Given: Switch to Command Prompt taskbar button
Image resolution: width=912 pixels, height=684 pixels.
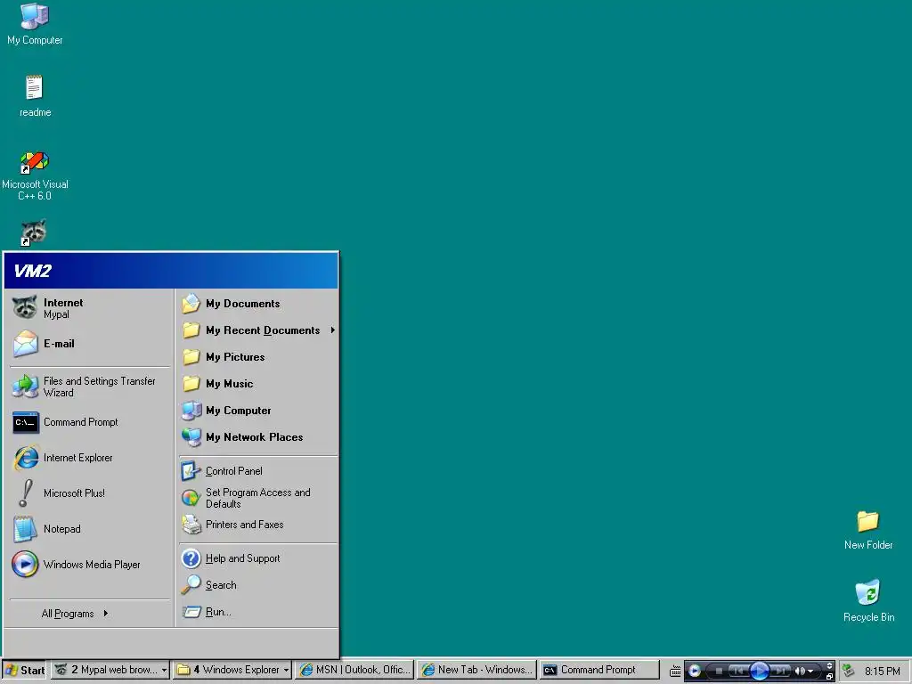Looking at the screenshot, I should pos(599,670).
